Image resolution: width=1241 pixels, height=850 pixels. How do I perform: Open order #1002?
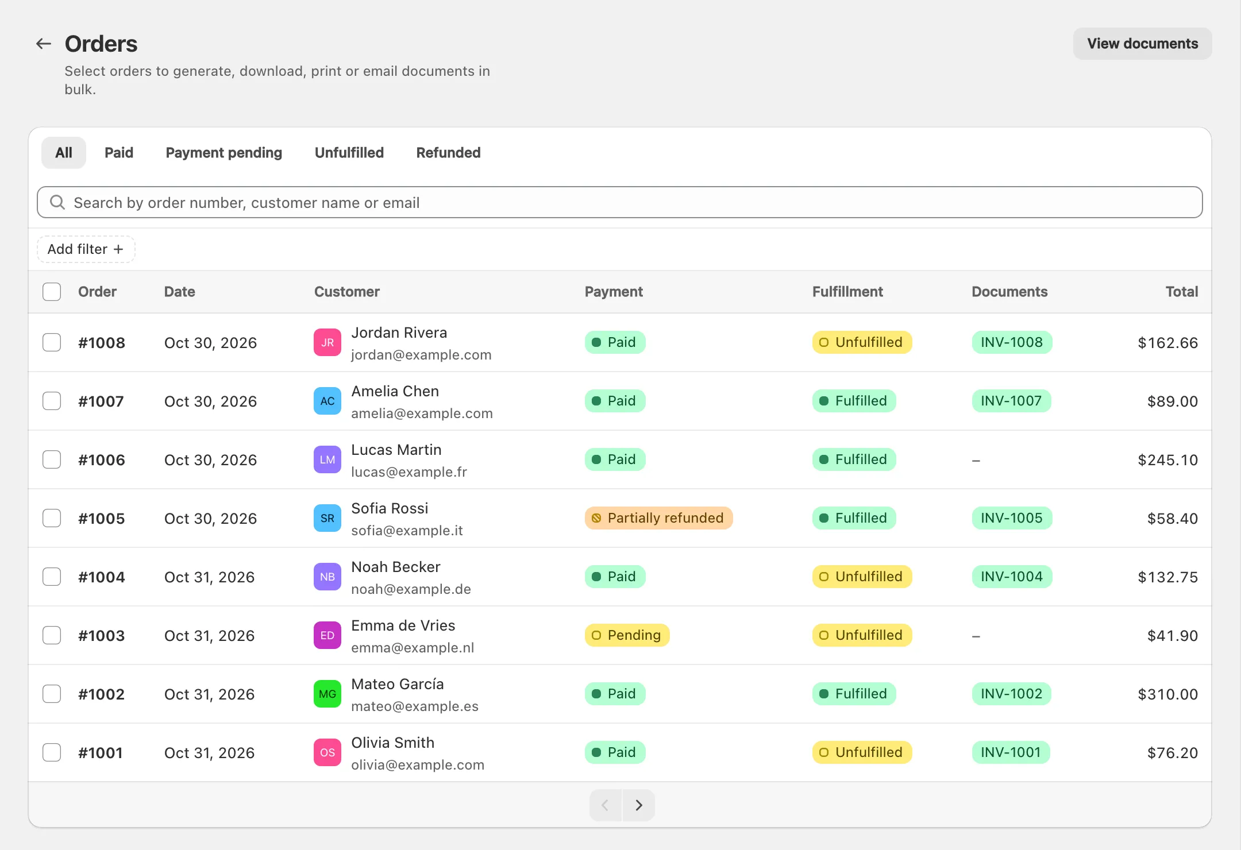tap(102, 694)
